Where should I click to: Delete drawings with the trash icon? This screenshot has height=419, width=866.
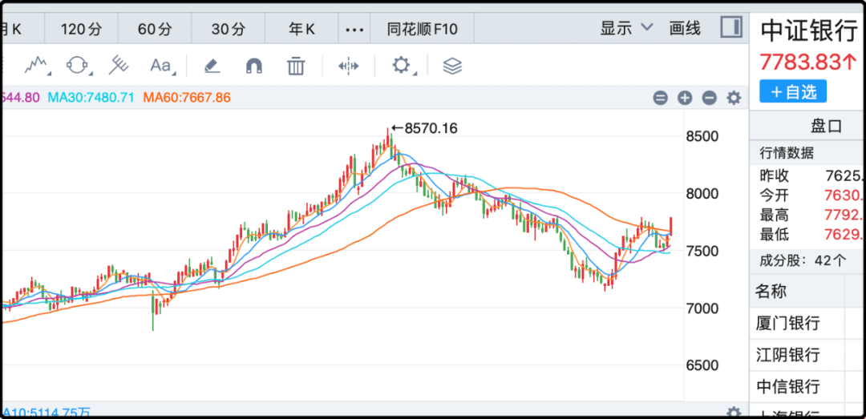pos(296,66)
